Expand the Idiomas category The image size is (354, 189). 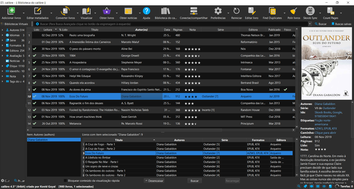[x=2, y=35]
